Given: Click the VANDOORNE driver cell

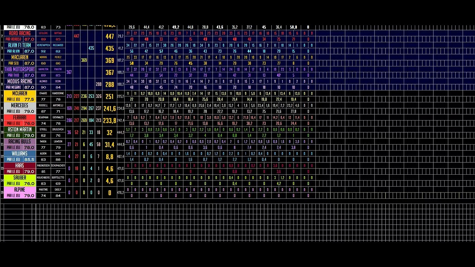Looking at the screenshot, I should click(x=58, y=93).
